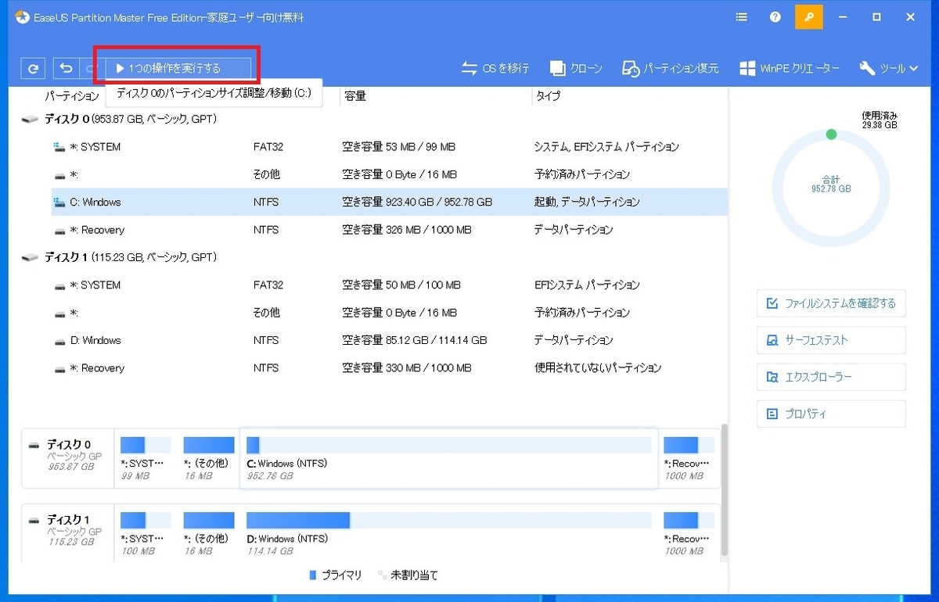Select Disk 1 SYSTEM 100 MB row
Image resolution: width=939 pixels, height=602 pixels.
tap(390, 285)
